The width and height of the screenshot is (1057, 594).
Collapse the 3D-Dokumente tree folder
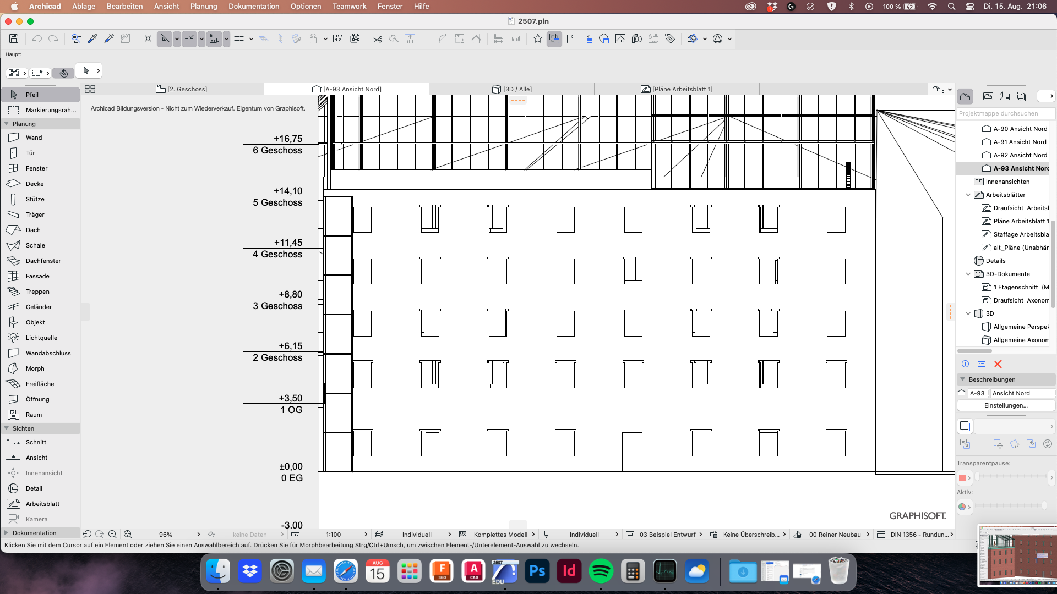968,274
